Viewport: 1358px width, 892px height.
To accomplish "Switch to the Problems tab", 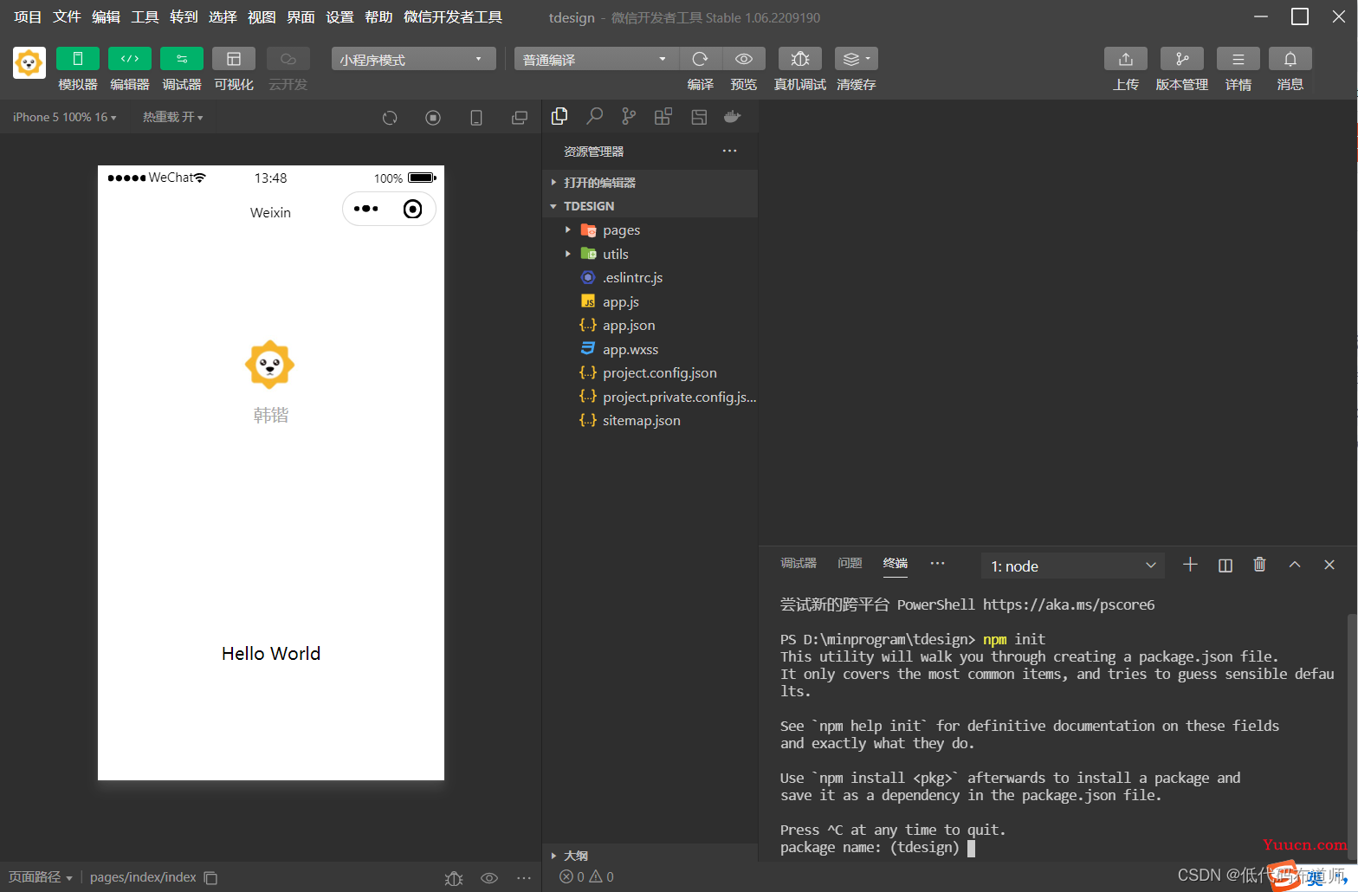I will [850, 564].
